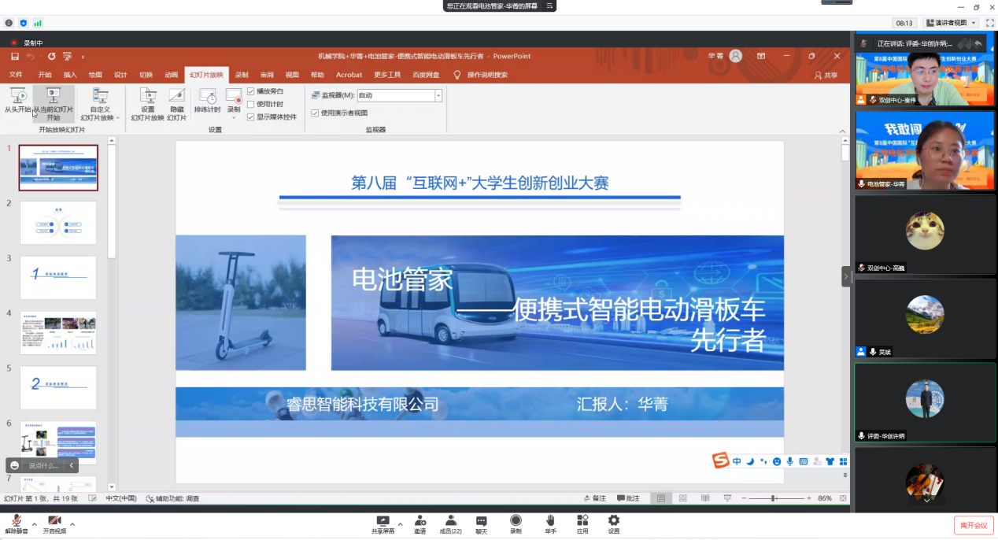Switch to the 插入 ribbon tab
This screenshot has height=540, width=998.
click(70, 75)
